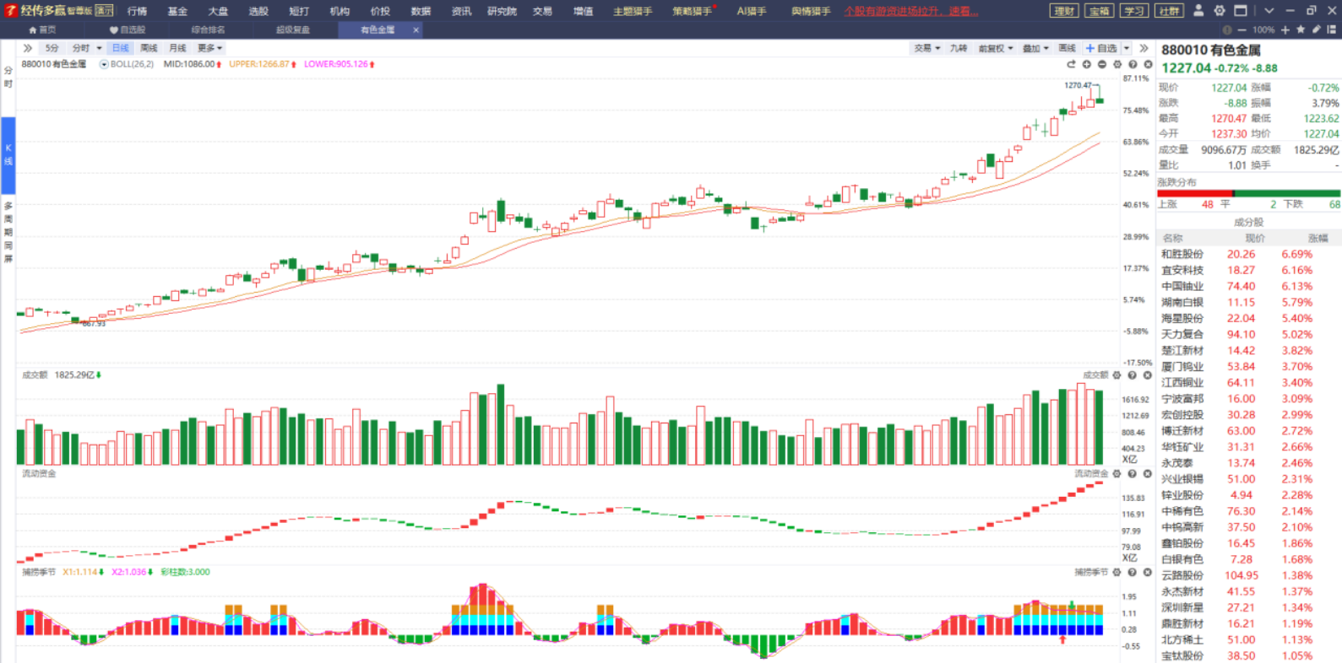
Task: Close the 流动资金 indicator panel
Action: point(1147,474)
